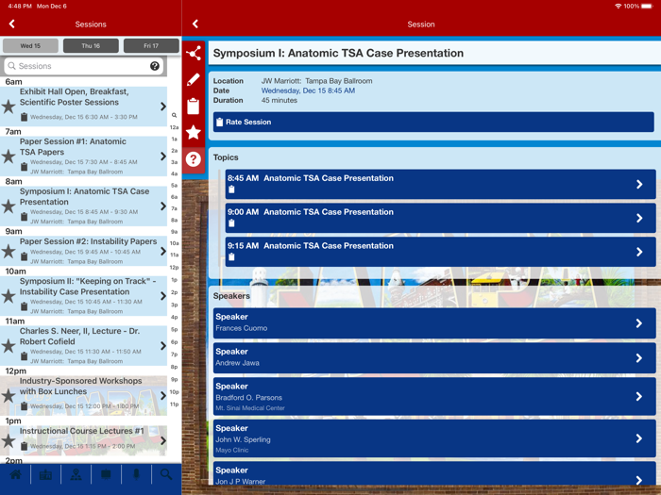Open speaker Bradford O. Parsons using the chevron
This screenshot has width=661, height=495.
[x=639, y=397]
